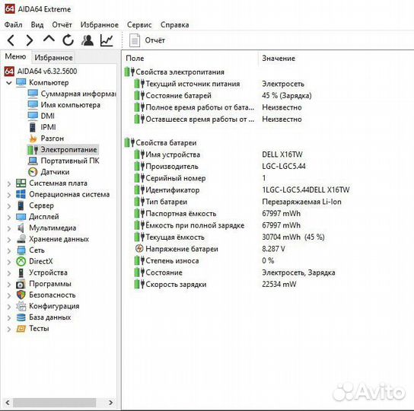
Task: Expand the Тесты tree node
Action: (x=9, y=329)
